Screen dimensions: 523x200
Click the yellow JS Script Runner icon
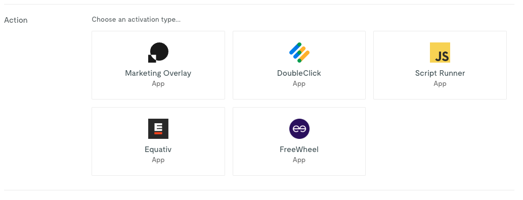(440, 52)
